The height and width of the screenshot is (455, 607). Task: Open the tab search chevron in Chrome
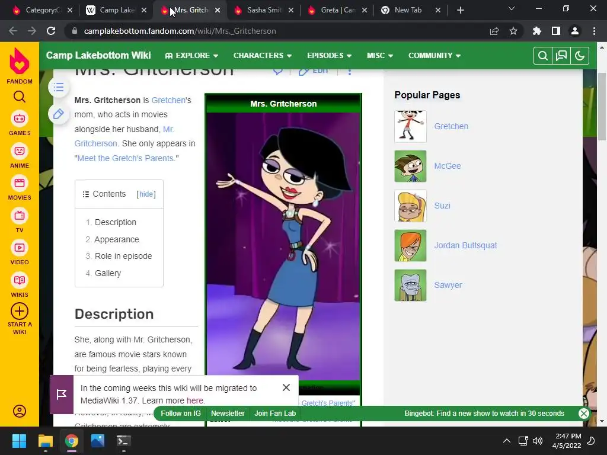point(512,8)
